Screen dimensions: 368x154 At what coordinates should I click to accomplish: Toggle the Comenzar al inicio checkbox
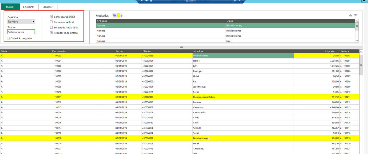click(51, 17)
